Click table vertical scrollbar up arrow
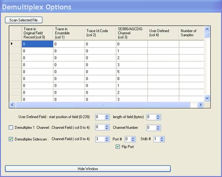 (x=207, y=29)
